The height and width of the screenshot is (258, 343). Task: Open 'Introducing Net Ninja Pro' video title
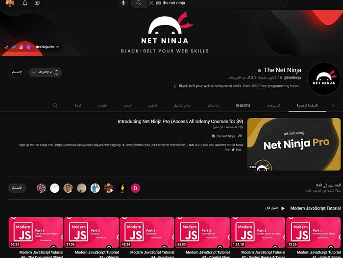coord(180,122)
